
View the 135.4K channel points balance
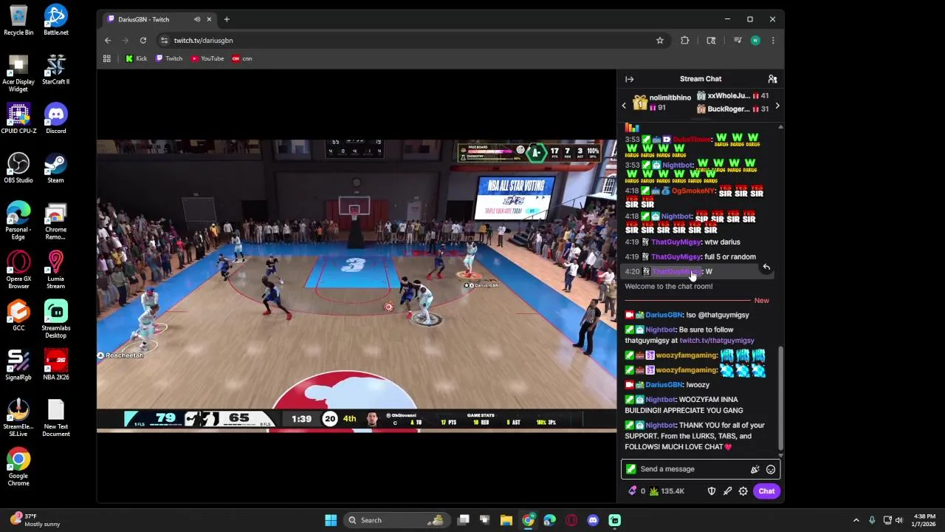667,491
